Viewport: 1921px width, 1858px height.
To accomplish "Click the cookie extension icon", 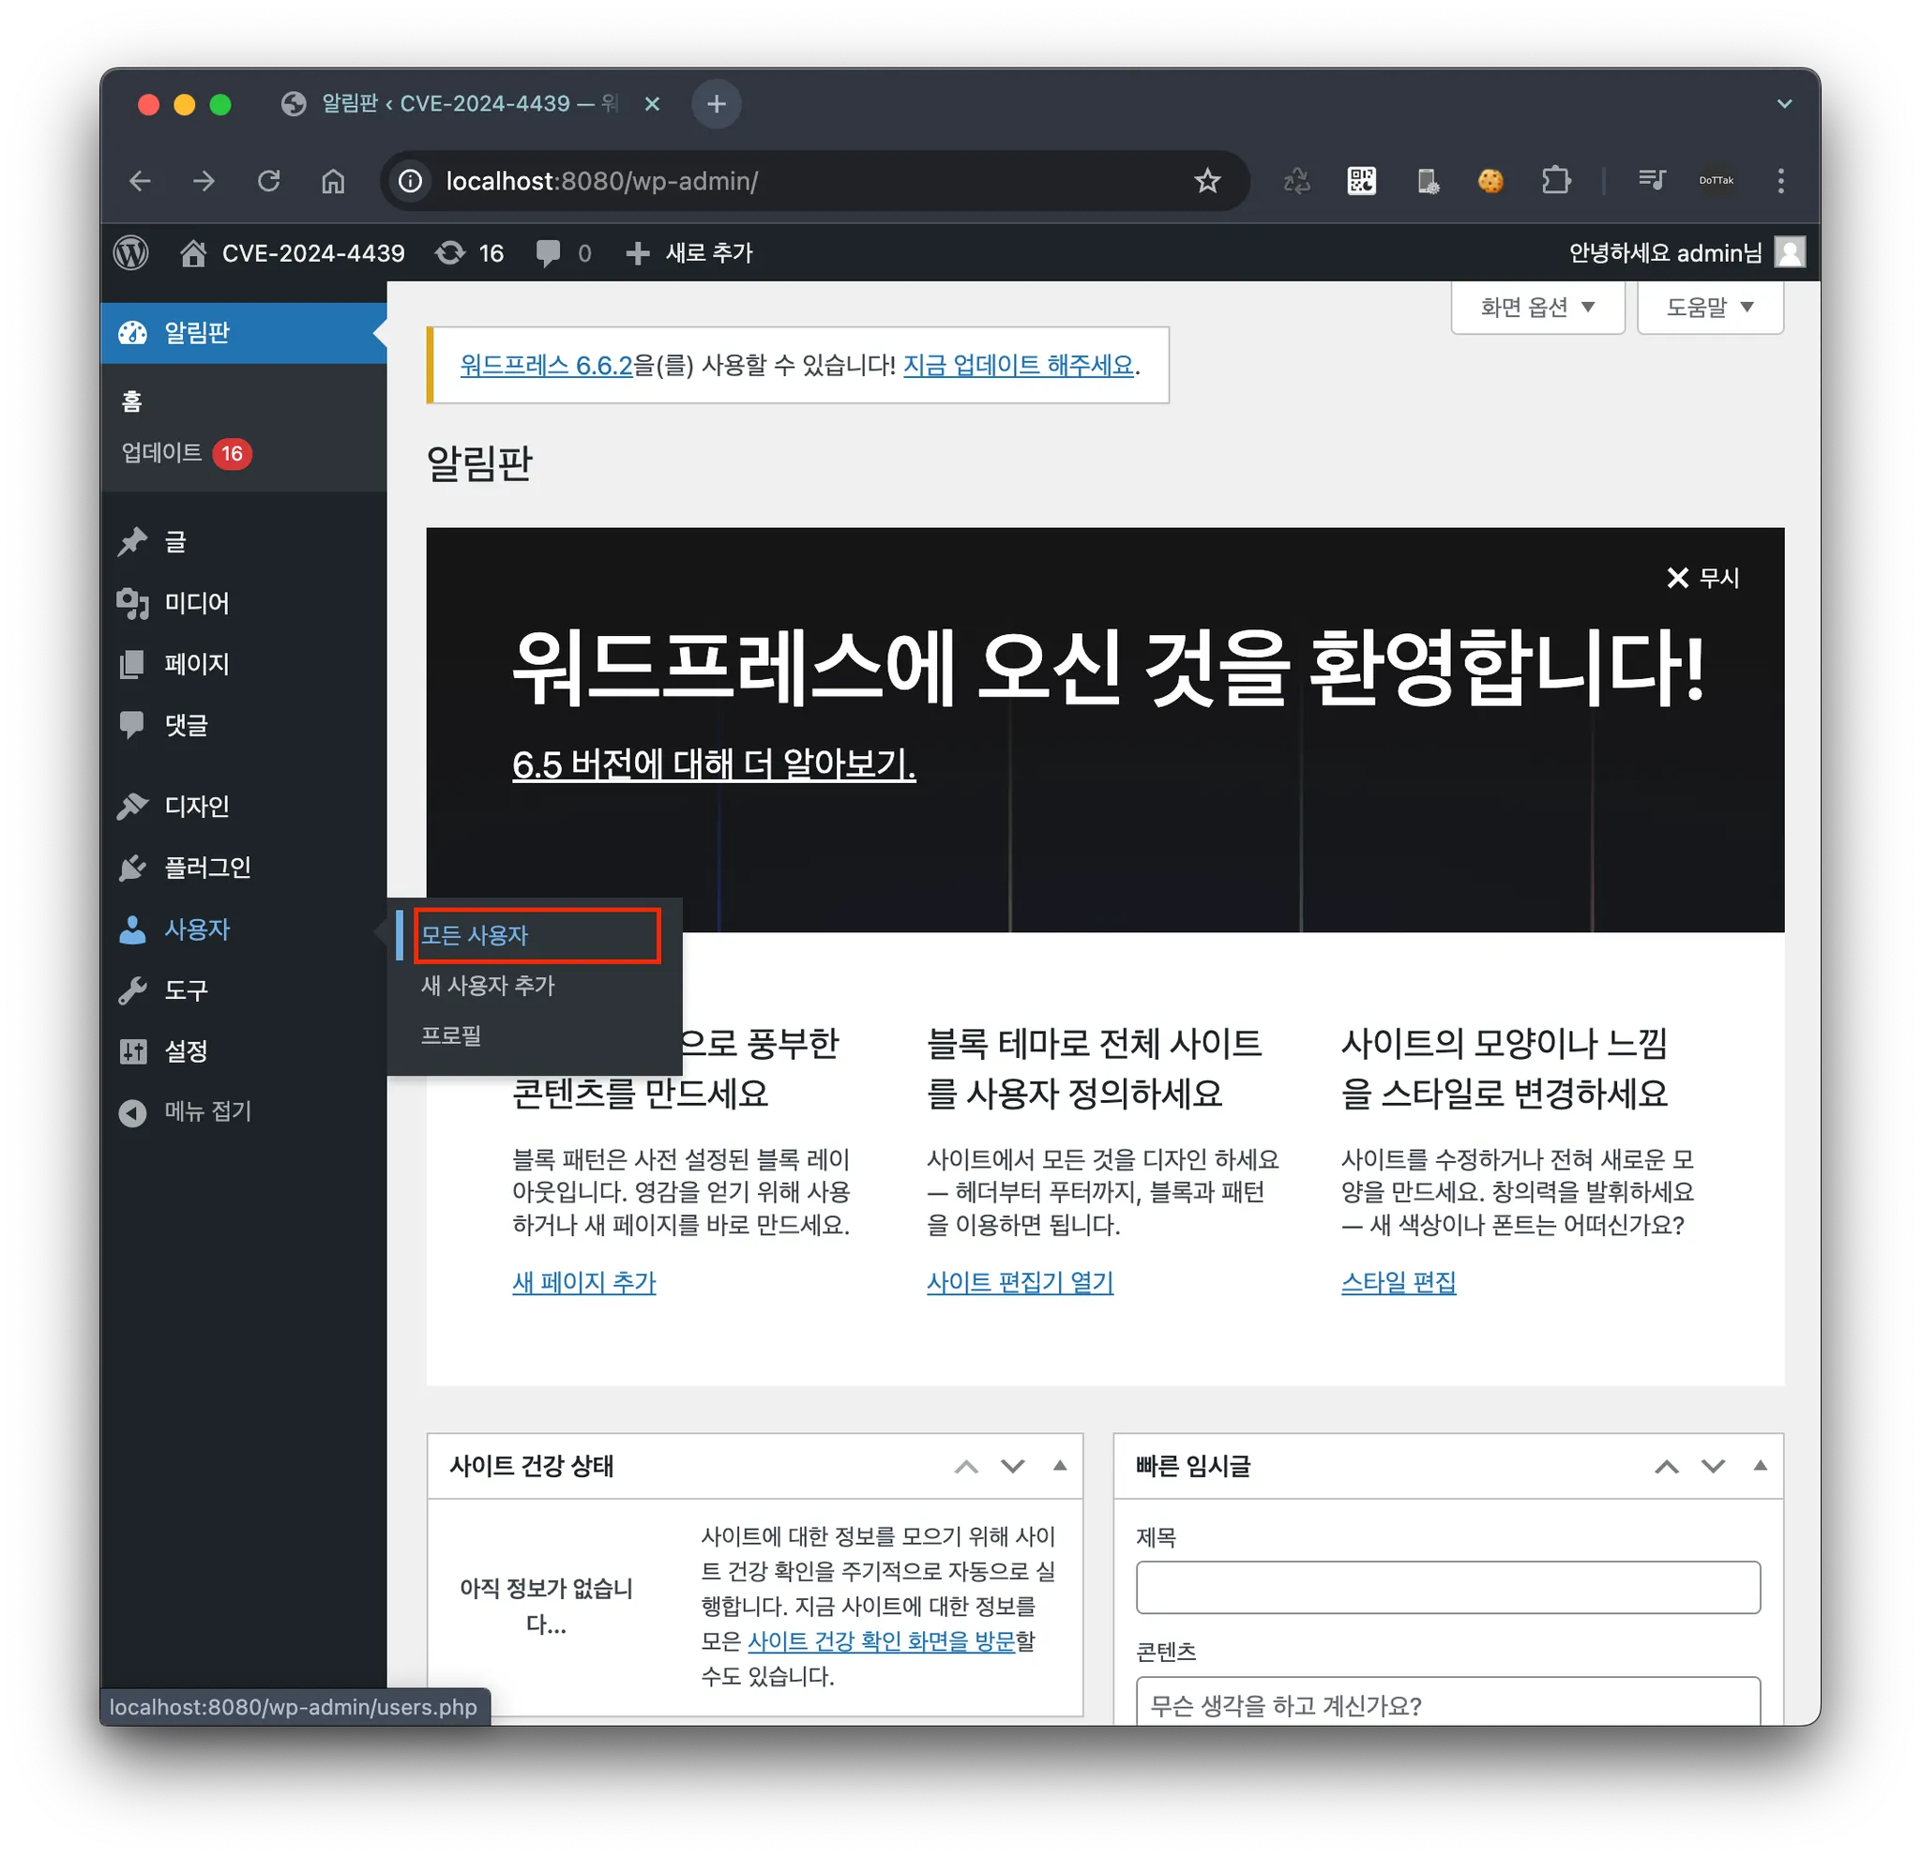I will pyautogui.click(x=1490, y=181).
